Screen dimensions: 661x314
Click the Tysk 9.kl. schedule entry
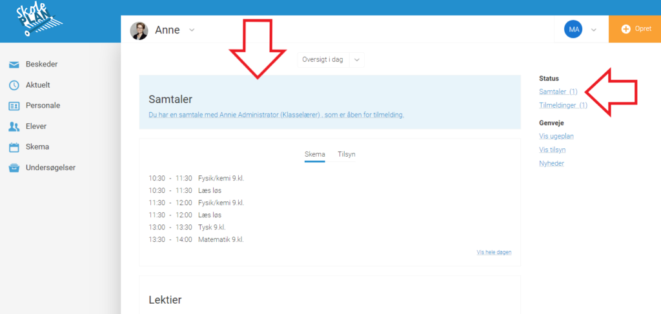pyautogui.click(x=187, y=228)
